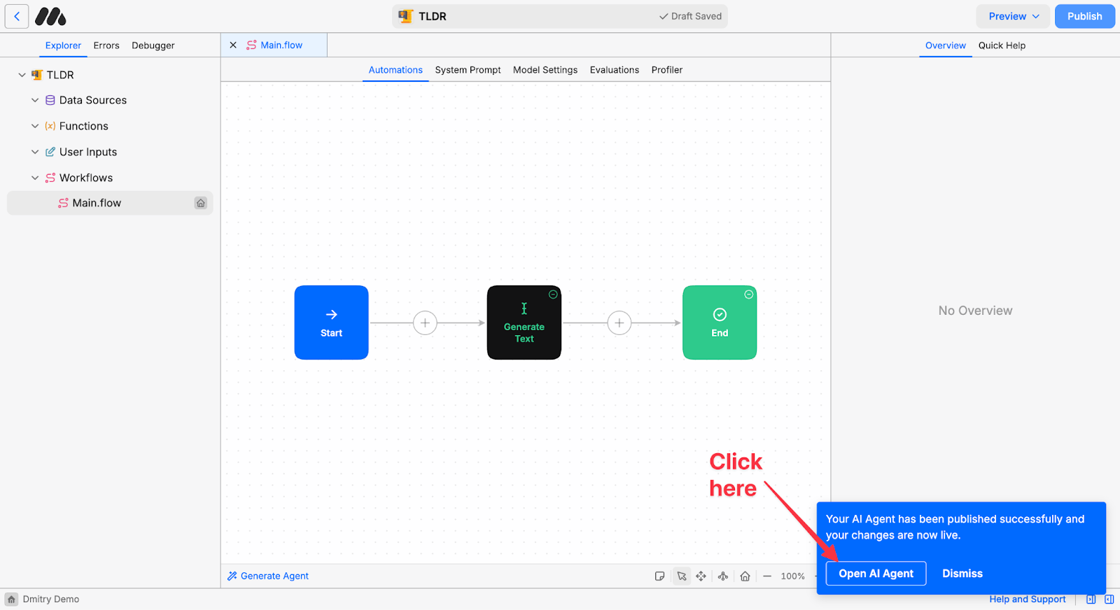
Task: Collapse the Workflows tree section
Action: [x=35, y=178]
